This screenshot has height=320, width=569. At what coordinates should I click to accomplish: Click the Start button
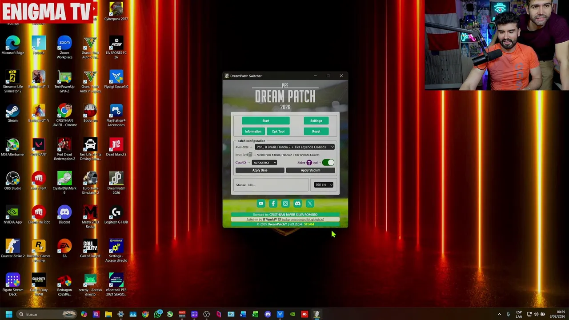tap(265, 121)
